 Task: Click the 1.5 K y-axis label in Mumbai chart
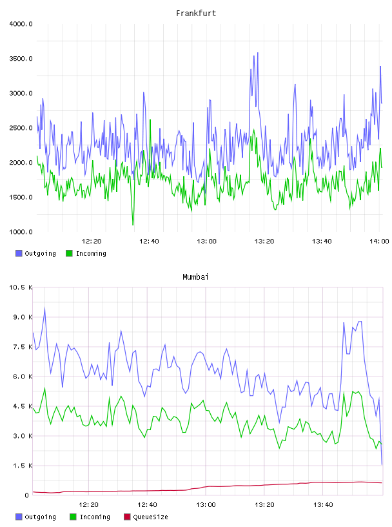coord(23,466)
